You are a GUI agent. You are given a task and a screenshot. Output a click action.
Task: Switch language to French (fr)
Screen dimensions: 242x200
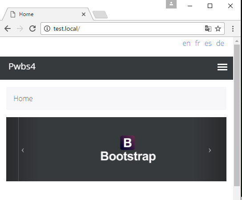click(198, 43)
